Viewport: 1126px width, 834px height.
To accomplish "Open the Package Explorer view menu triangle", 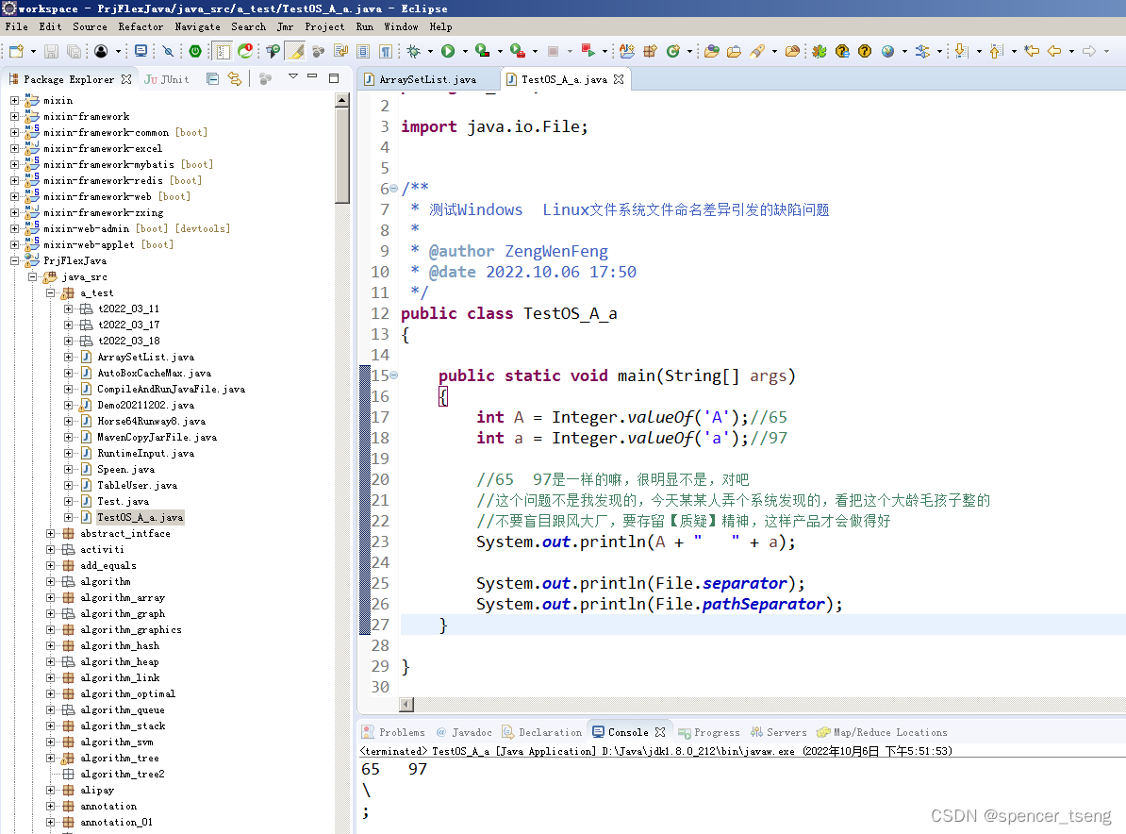I will tap(293, 76).
